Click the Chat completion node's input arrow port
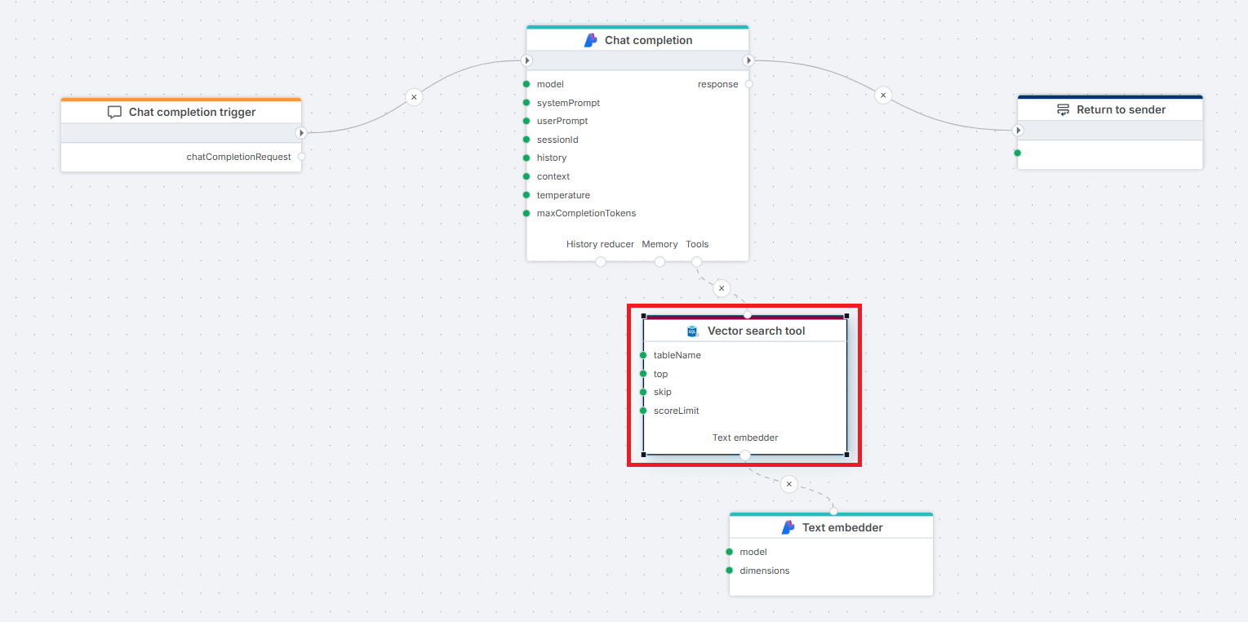The height and width of the screenshot is (622, 1248). pyautogui.click(x=526, y=60)
